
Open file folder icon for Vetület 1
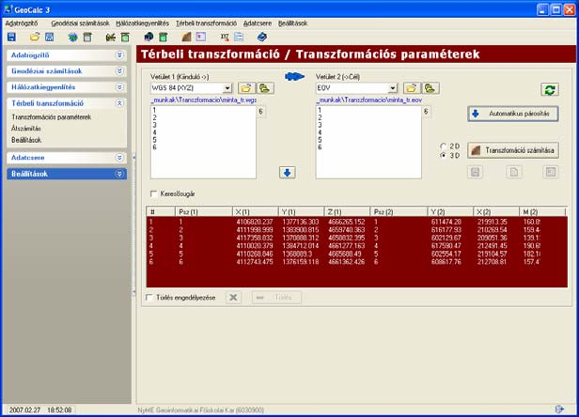pyautogui.click(x=246, y=88)
